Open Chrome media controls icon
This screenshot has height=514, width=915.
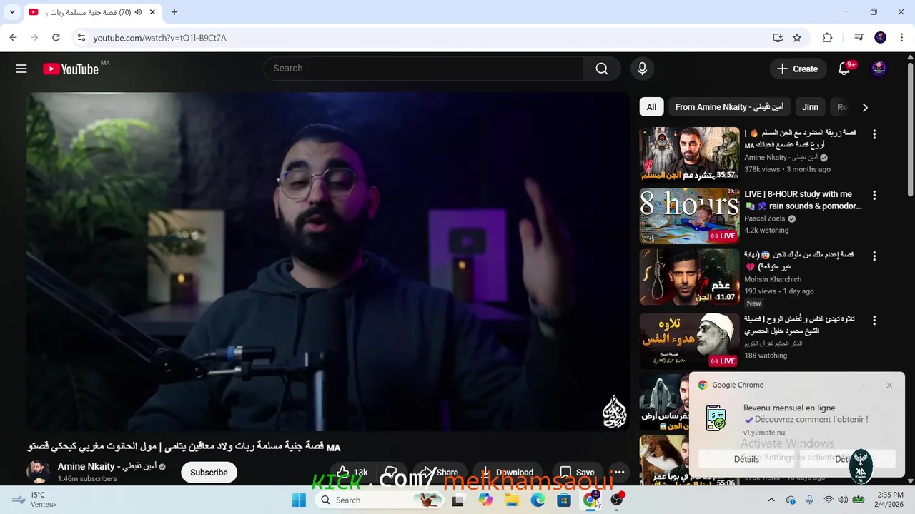[x=859, y=38]
